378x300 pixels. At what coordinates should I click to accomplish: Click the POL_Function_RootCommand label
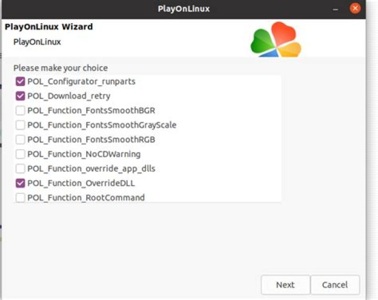coord(86,198)
